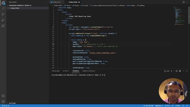The width and height of the screenshot is (190, 107).
Task: Click the meetingId "milkyway" value
Action: pos(88,46)
